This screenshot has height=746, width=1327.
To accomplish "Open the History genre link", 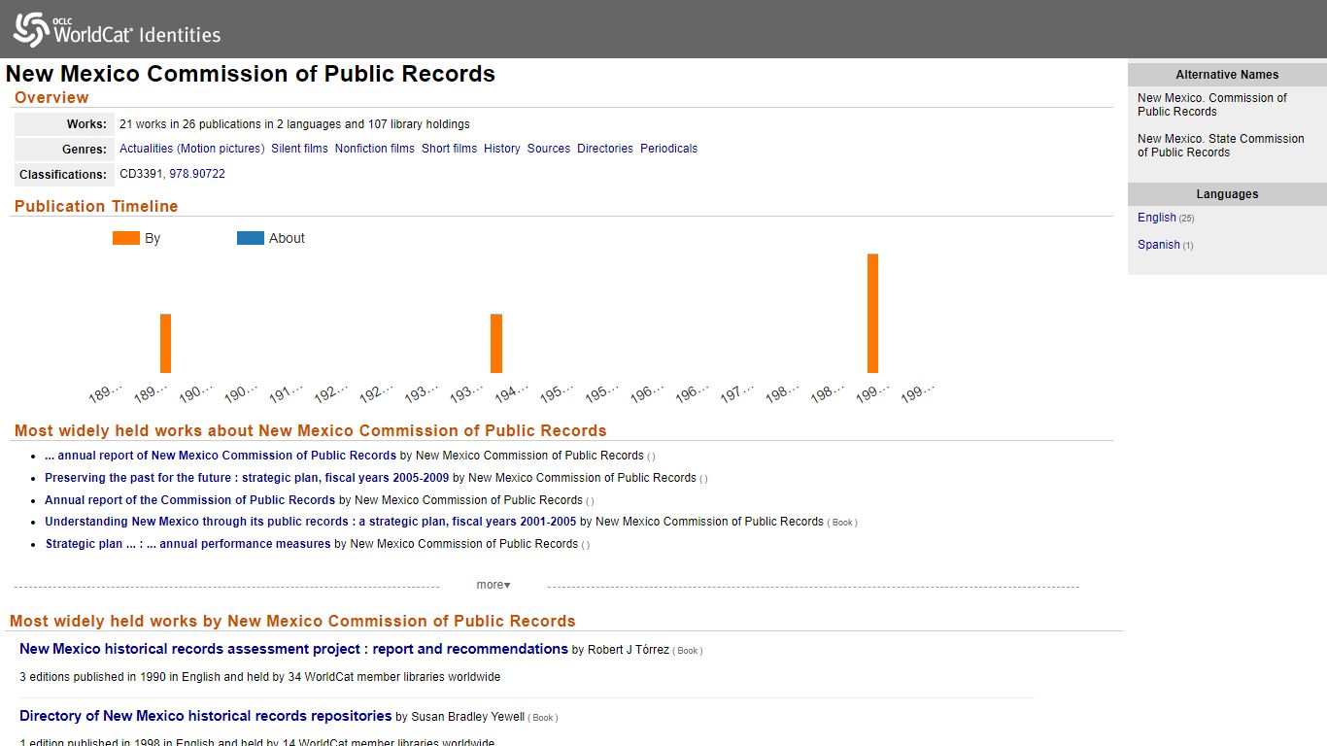I will click(502, 149).
